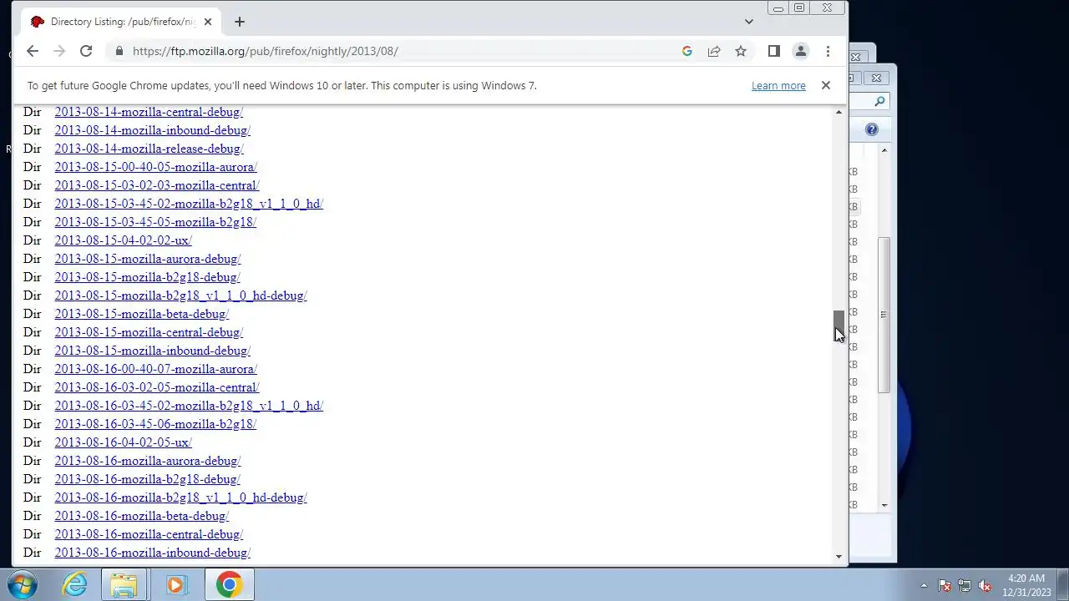The image size is (1069, 601).
Task: Show hidden tray icons arrow
Action: [924, 586]
